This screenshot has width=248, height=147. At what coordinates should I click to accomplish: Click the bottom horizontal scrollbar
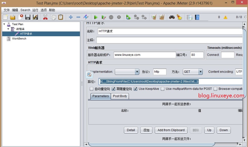pos(162,144)
